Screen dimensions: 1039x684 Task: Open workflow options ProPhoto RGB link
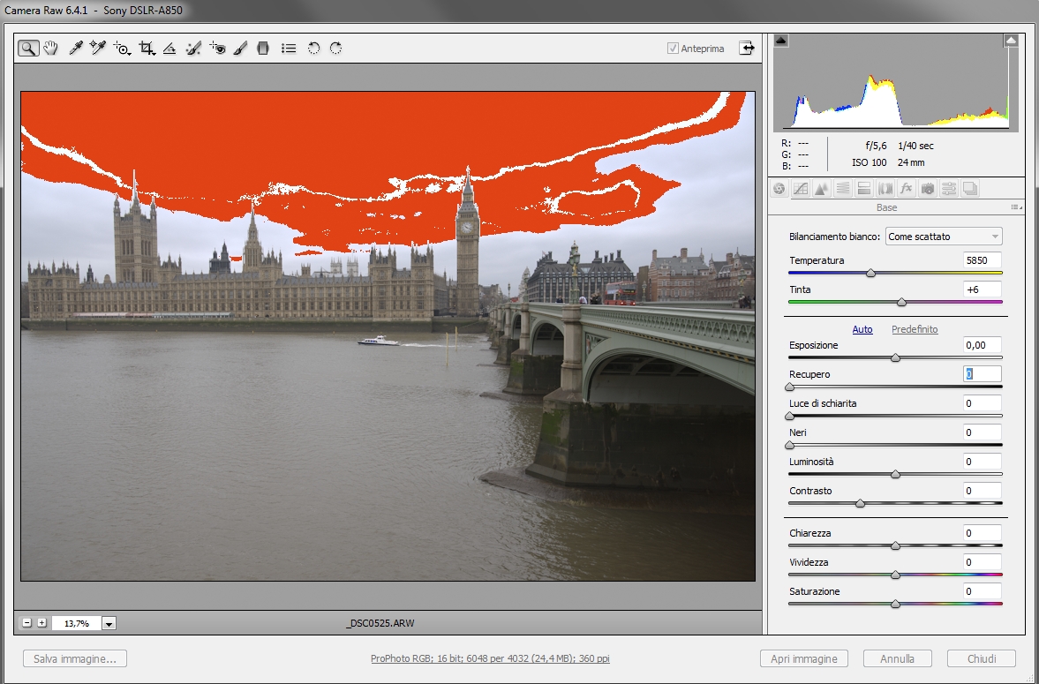click(490, 658)
